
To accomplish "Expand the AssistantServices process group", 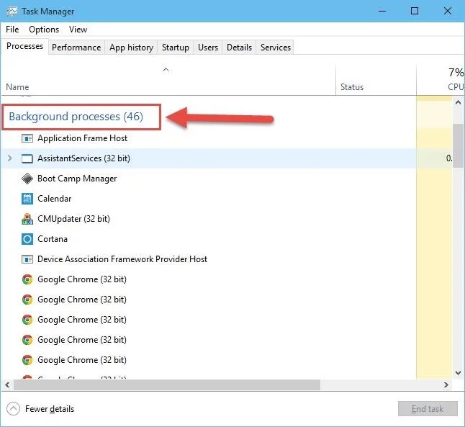I will point(9,158).
